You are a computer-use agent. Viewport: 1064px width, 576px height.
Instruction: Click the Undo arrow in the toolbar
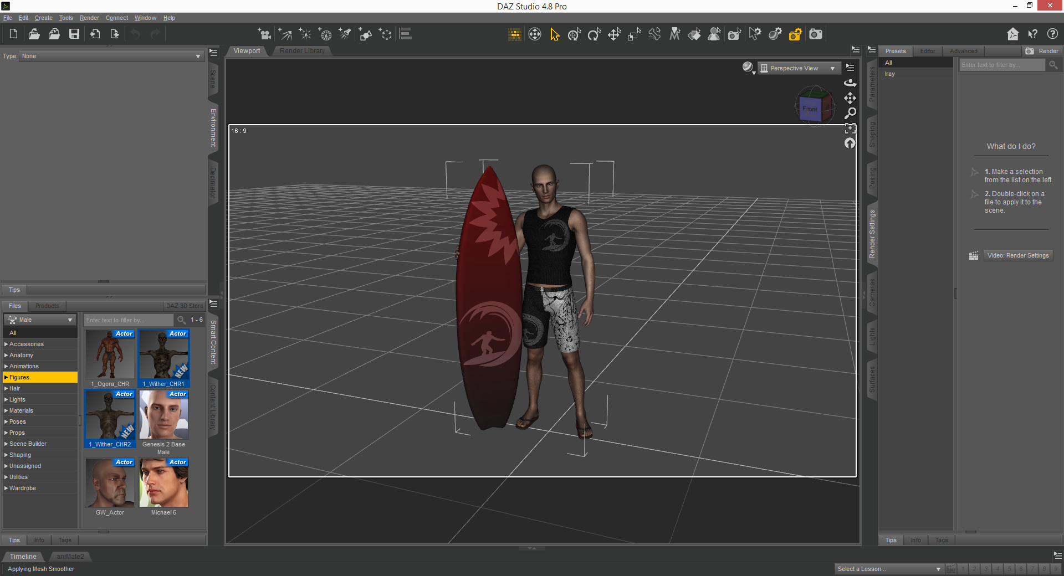[x=135, y=34]
